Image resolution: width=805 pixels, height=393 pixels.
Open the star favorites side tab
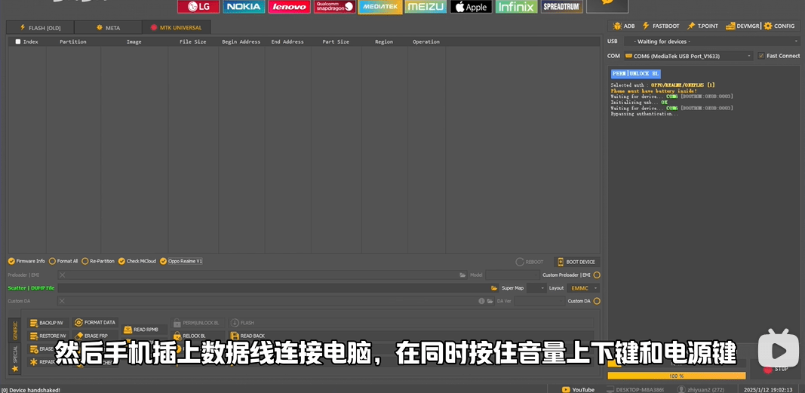point(15,368)
